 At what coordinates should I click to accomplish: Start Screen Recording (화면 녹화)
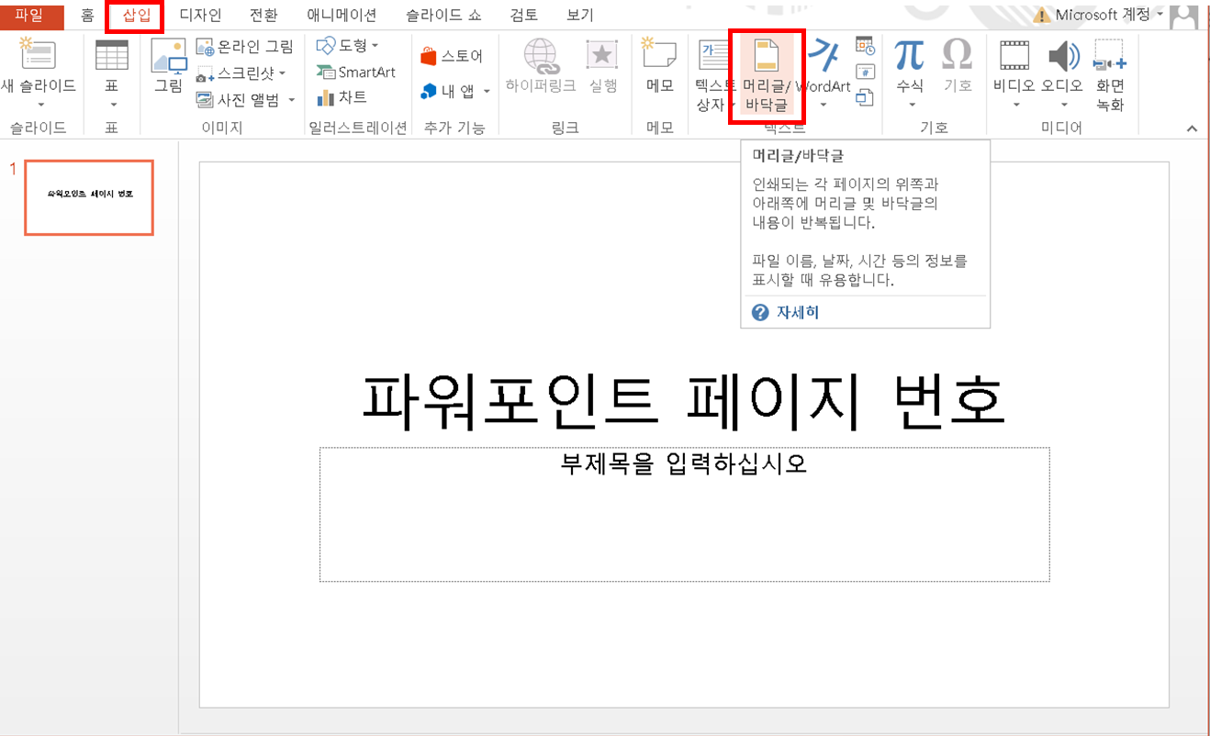[x=1110, y=75]
